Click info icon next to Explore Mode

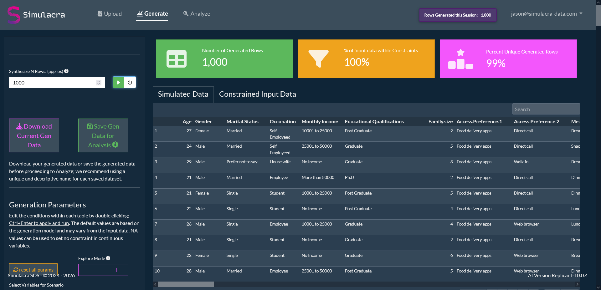(x=108, y=258)
